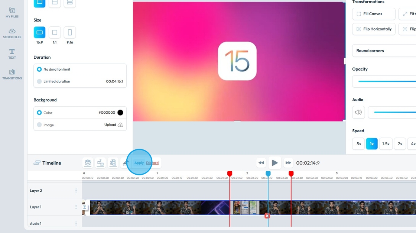Screen dimensions: 416x233
Task: Set speed to 1x
Action: (372, 144)
